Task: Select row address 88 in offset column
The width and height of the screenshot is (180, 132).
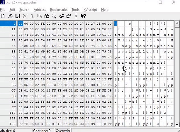Action: click(x=13, y=68)
